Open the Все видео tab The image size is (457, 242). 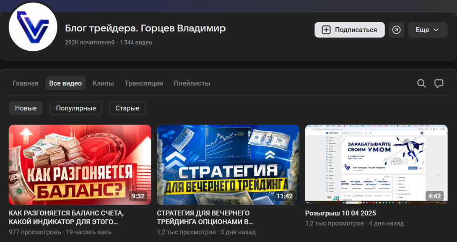pos(65,83)
